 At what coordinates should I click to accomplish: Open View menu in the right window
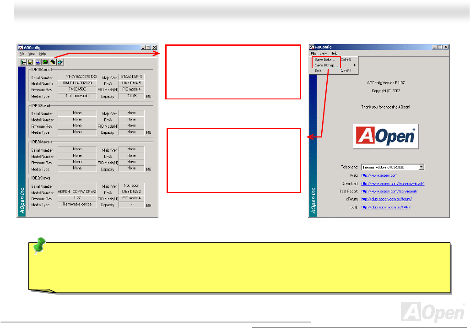323,53
